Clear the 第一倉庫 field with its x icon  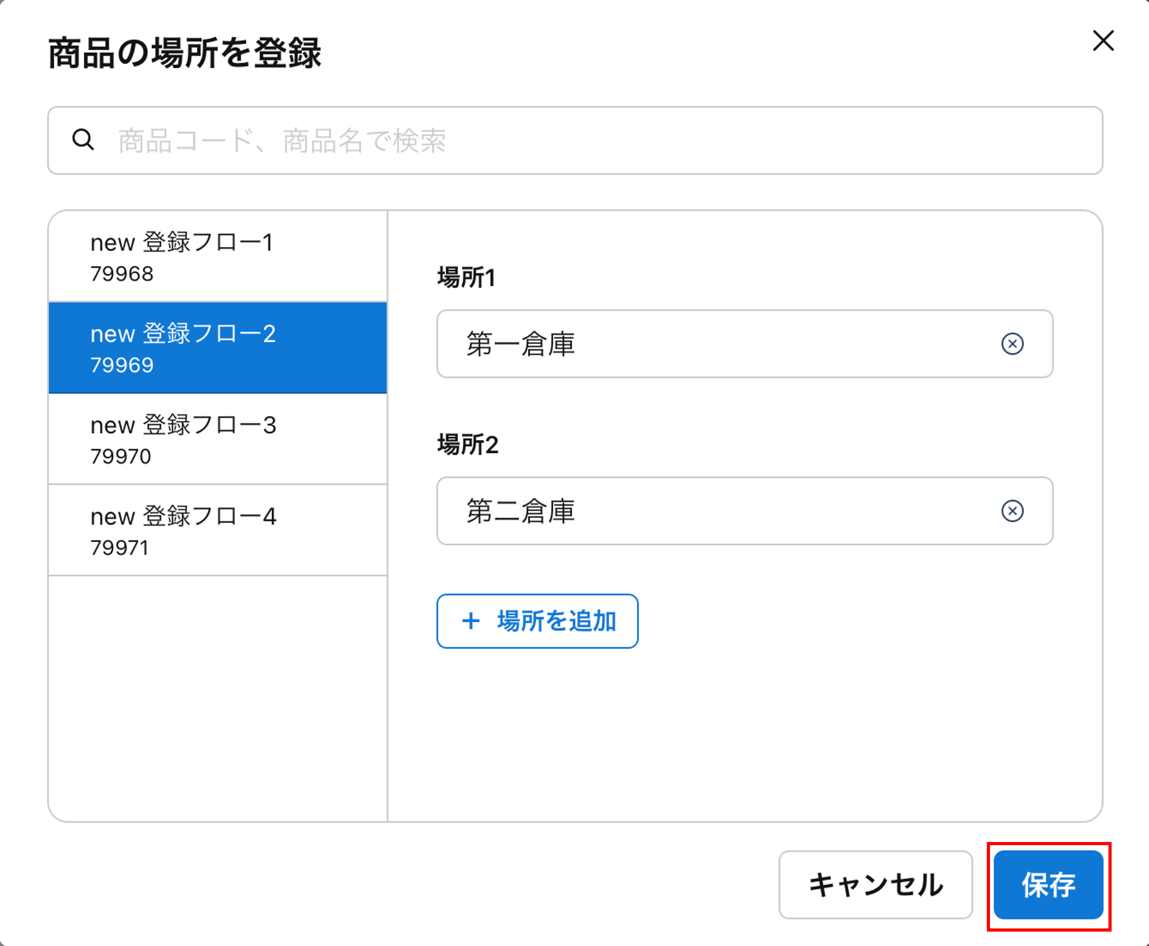point(1012,344)
